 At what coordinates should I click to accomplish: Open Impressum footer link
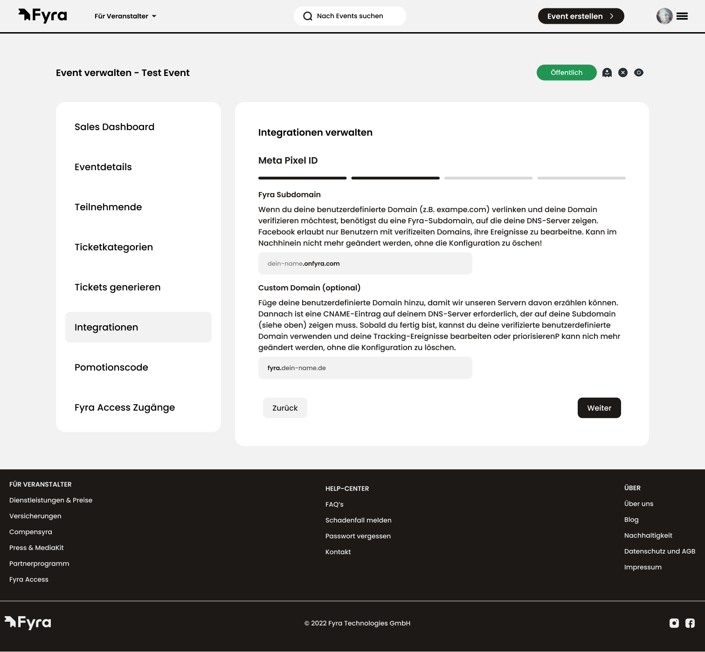tap(643, 567)
